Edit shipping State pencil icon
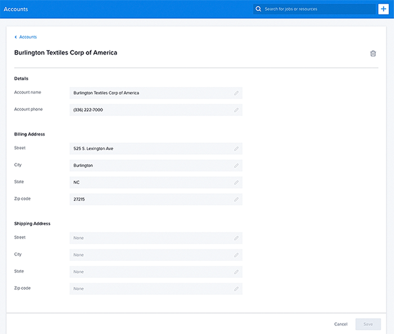394x334 pixels. pyautogui.click(x=236, y=272)
